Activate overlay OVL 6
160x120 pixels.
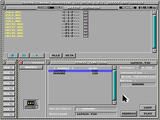[x=9, y=99]
